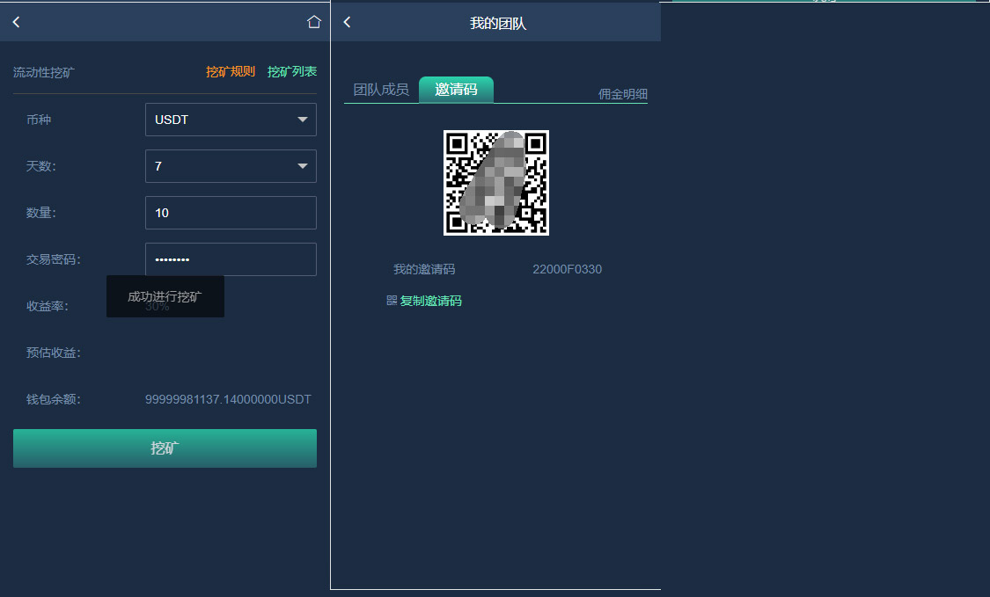Click the 成功进行挖矿 toast message
990x597 pixels.
tap(165, 296)
